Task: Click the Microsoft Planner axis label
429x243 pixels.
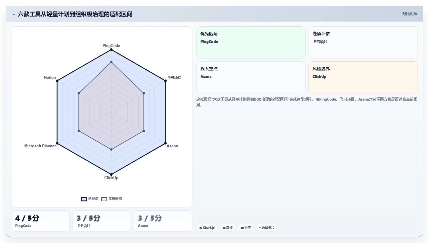Action: pyautogui.click(x=40, y=146)
